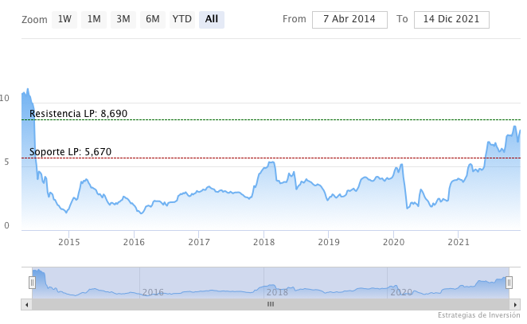527x324 pixels.
Task: Click the 2018 label in the navigator
Action: click(x=277, y=292)
